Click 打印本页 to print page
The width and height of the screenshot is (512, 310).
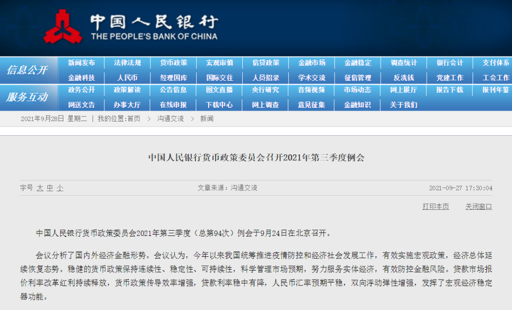[436, 207]
